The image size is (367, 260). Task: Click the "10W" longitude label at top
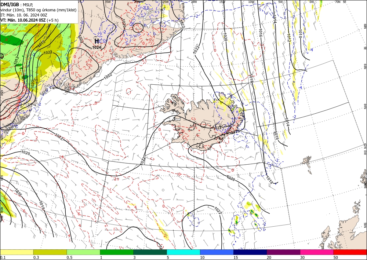(251, 2)
